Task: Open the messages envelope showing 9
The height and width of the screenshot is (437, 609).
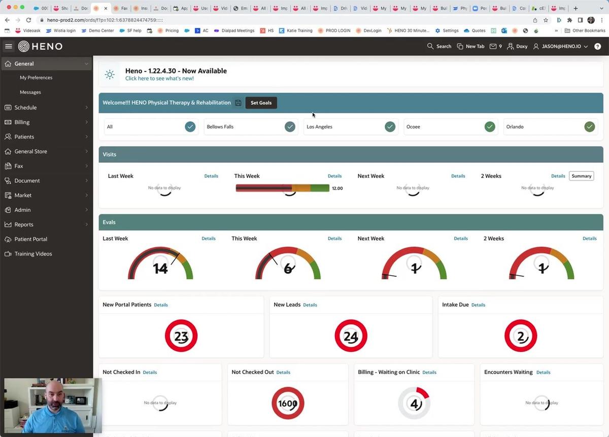Action: click(x=493, y=46)
